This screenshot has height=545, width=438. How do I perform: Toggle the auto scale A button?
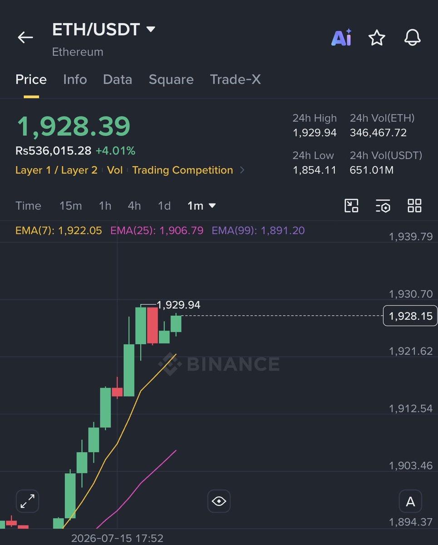click(x=410, y=501)
